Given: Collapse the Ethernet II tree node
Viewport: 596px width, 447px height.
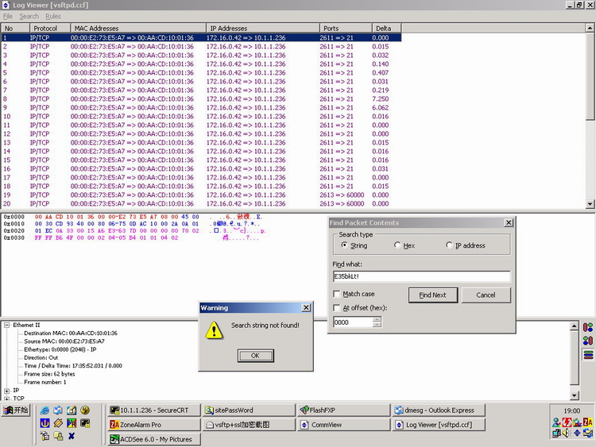Looking at the screenshot, I should click(6, 325).
